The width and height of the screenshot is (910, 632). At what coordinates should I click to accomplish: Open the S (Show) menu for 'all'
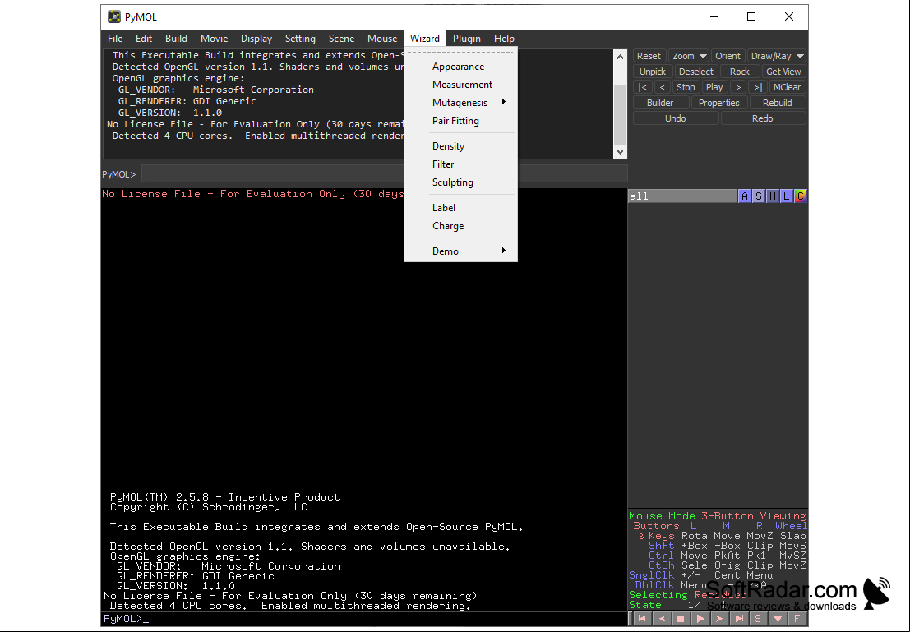click(759, 196)
